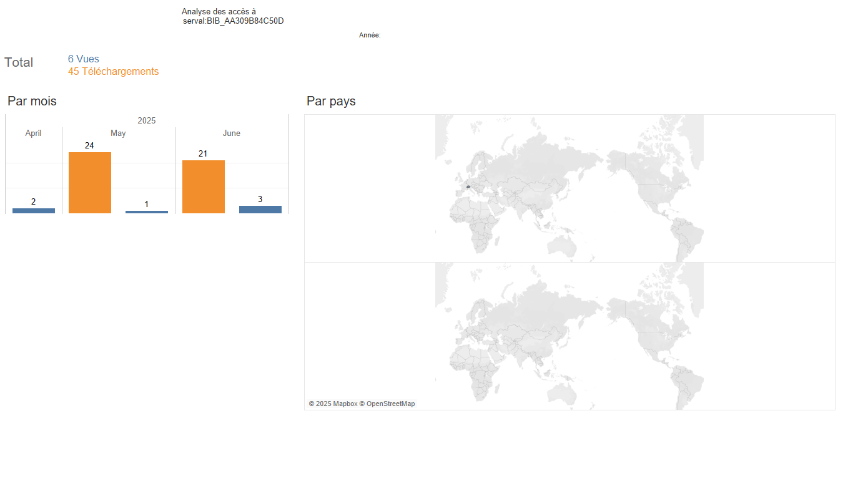This screenshot has height=479, width=853.
Task: Click the value label '24' above May bar
Action: tap(89, 145)
